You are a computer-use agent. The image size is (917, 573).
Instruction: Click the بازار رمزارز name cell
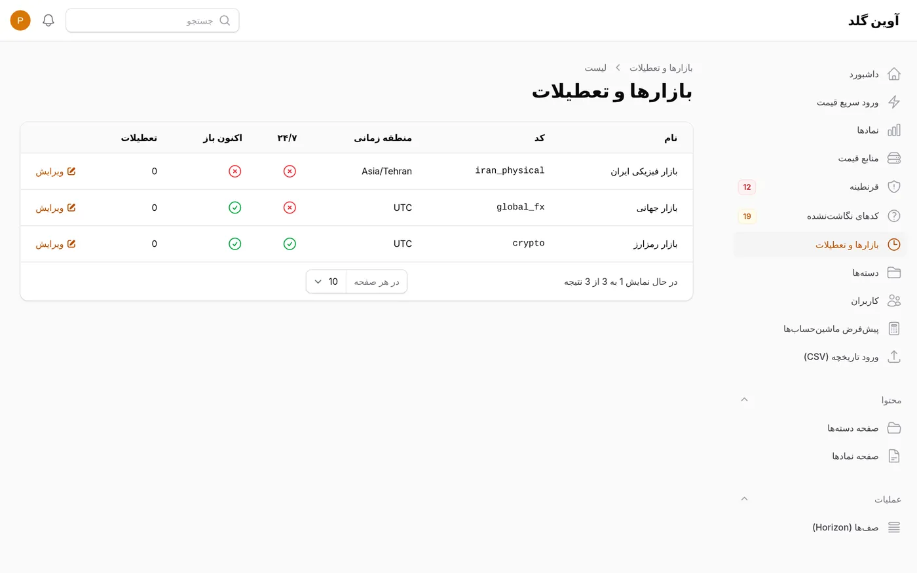pyautogui.click(x=655, y=244)
